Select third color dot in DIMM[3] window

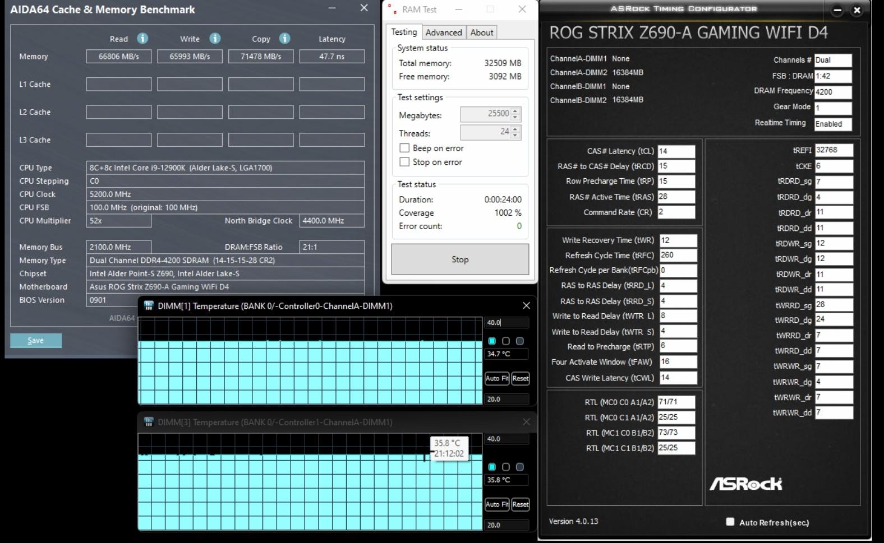point(520,467)
